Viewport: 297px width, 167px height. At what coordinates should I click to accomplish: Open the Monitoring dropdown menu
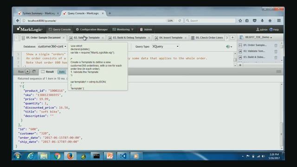click(x=123, y=30)
